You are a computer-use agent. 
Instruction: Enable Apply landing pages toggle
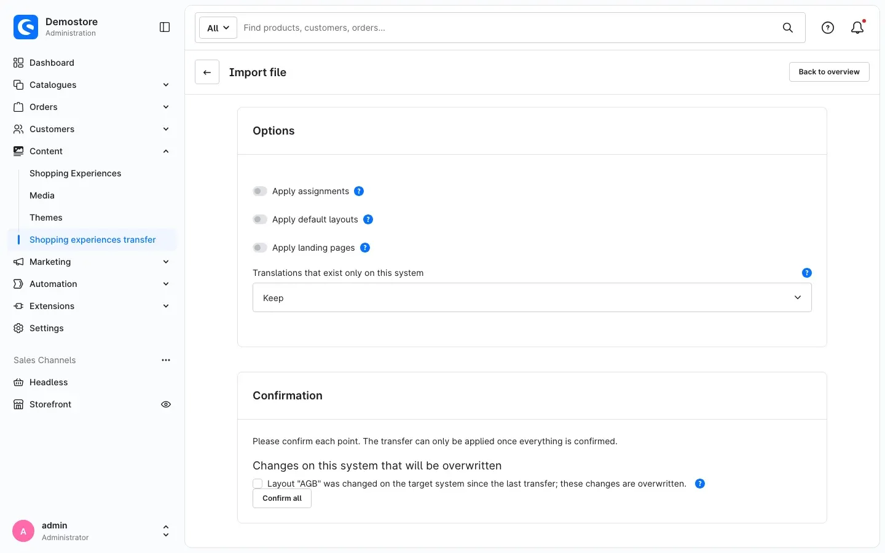pyautogui.click(x=260, y=248)
